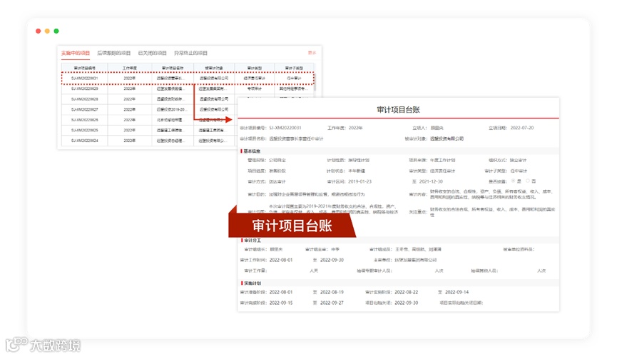617x357 pixels.
Task: Click the 2022年 cell in row SJ-XM20220029
Action: tap(129, 89)
